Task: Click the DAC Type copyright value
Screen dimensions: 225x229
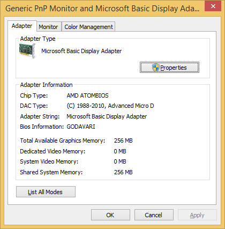Action: [110, 106]
